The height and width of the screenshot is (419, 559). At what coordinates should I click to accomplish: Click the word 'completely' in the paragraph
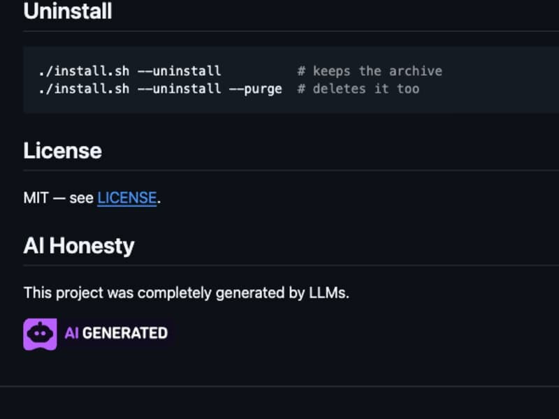coord(175,293)
